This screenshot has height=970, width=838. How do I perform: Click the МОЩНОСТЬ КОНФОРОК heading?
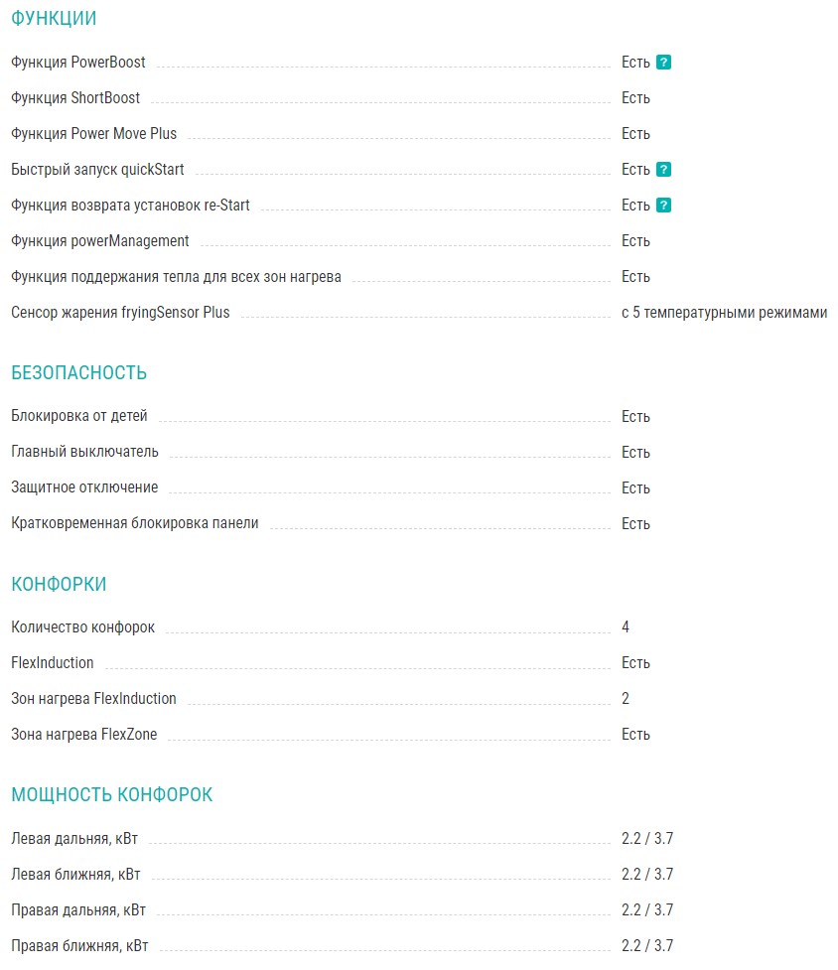tap(111, 794)
